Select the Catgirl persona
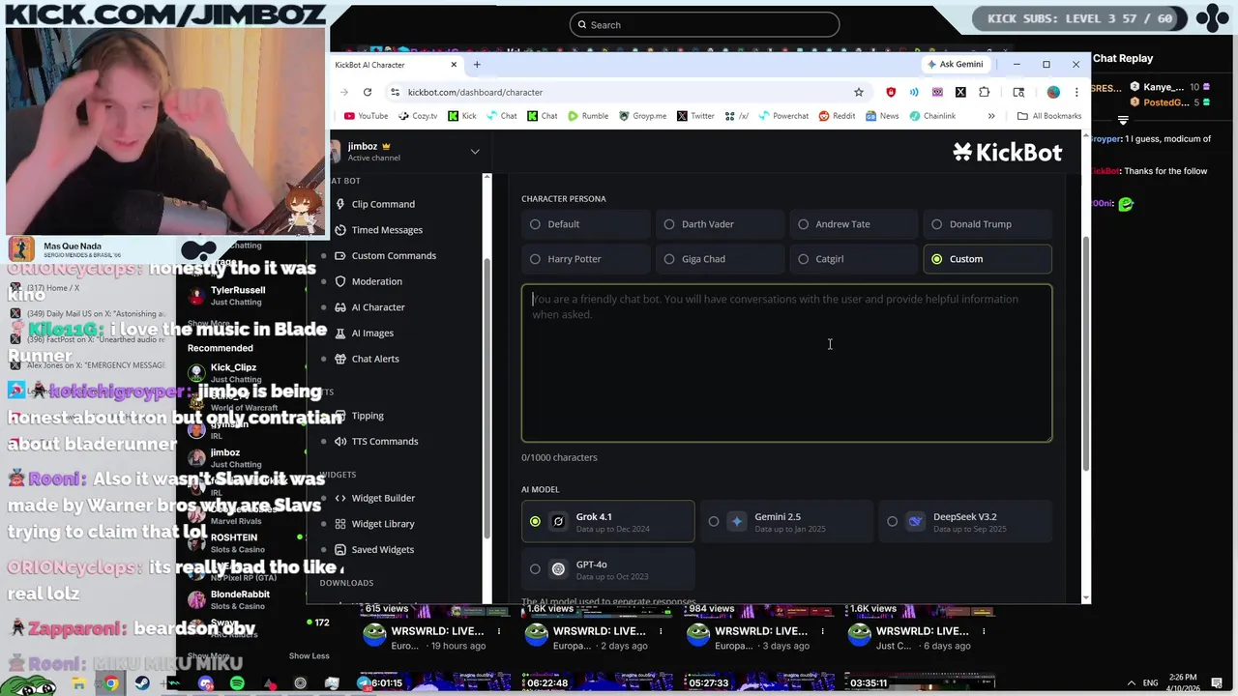 click(x=854, y=259)
